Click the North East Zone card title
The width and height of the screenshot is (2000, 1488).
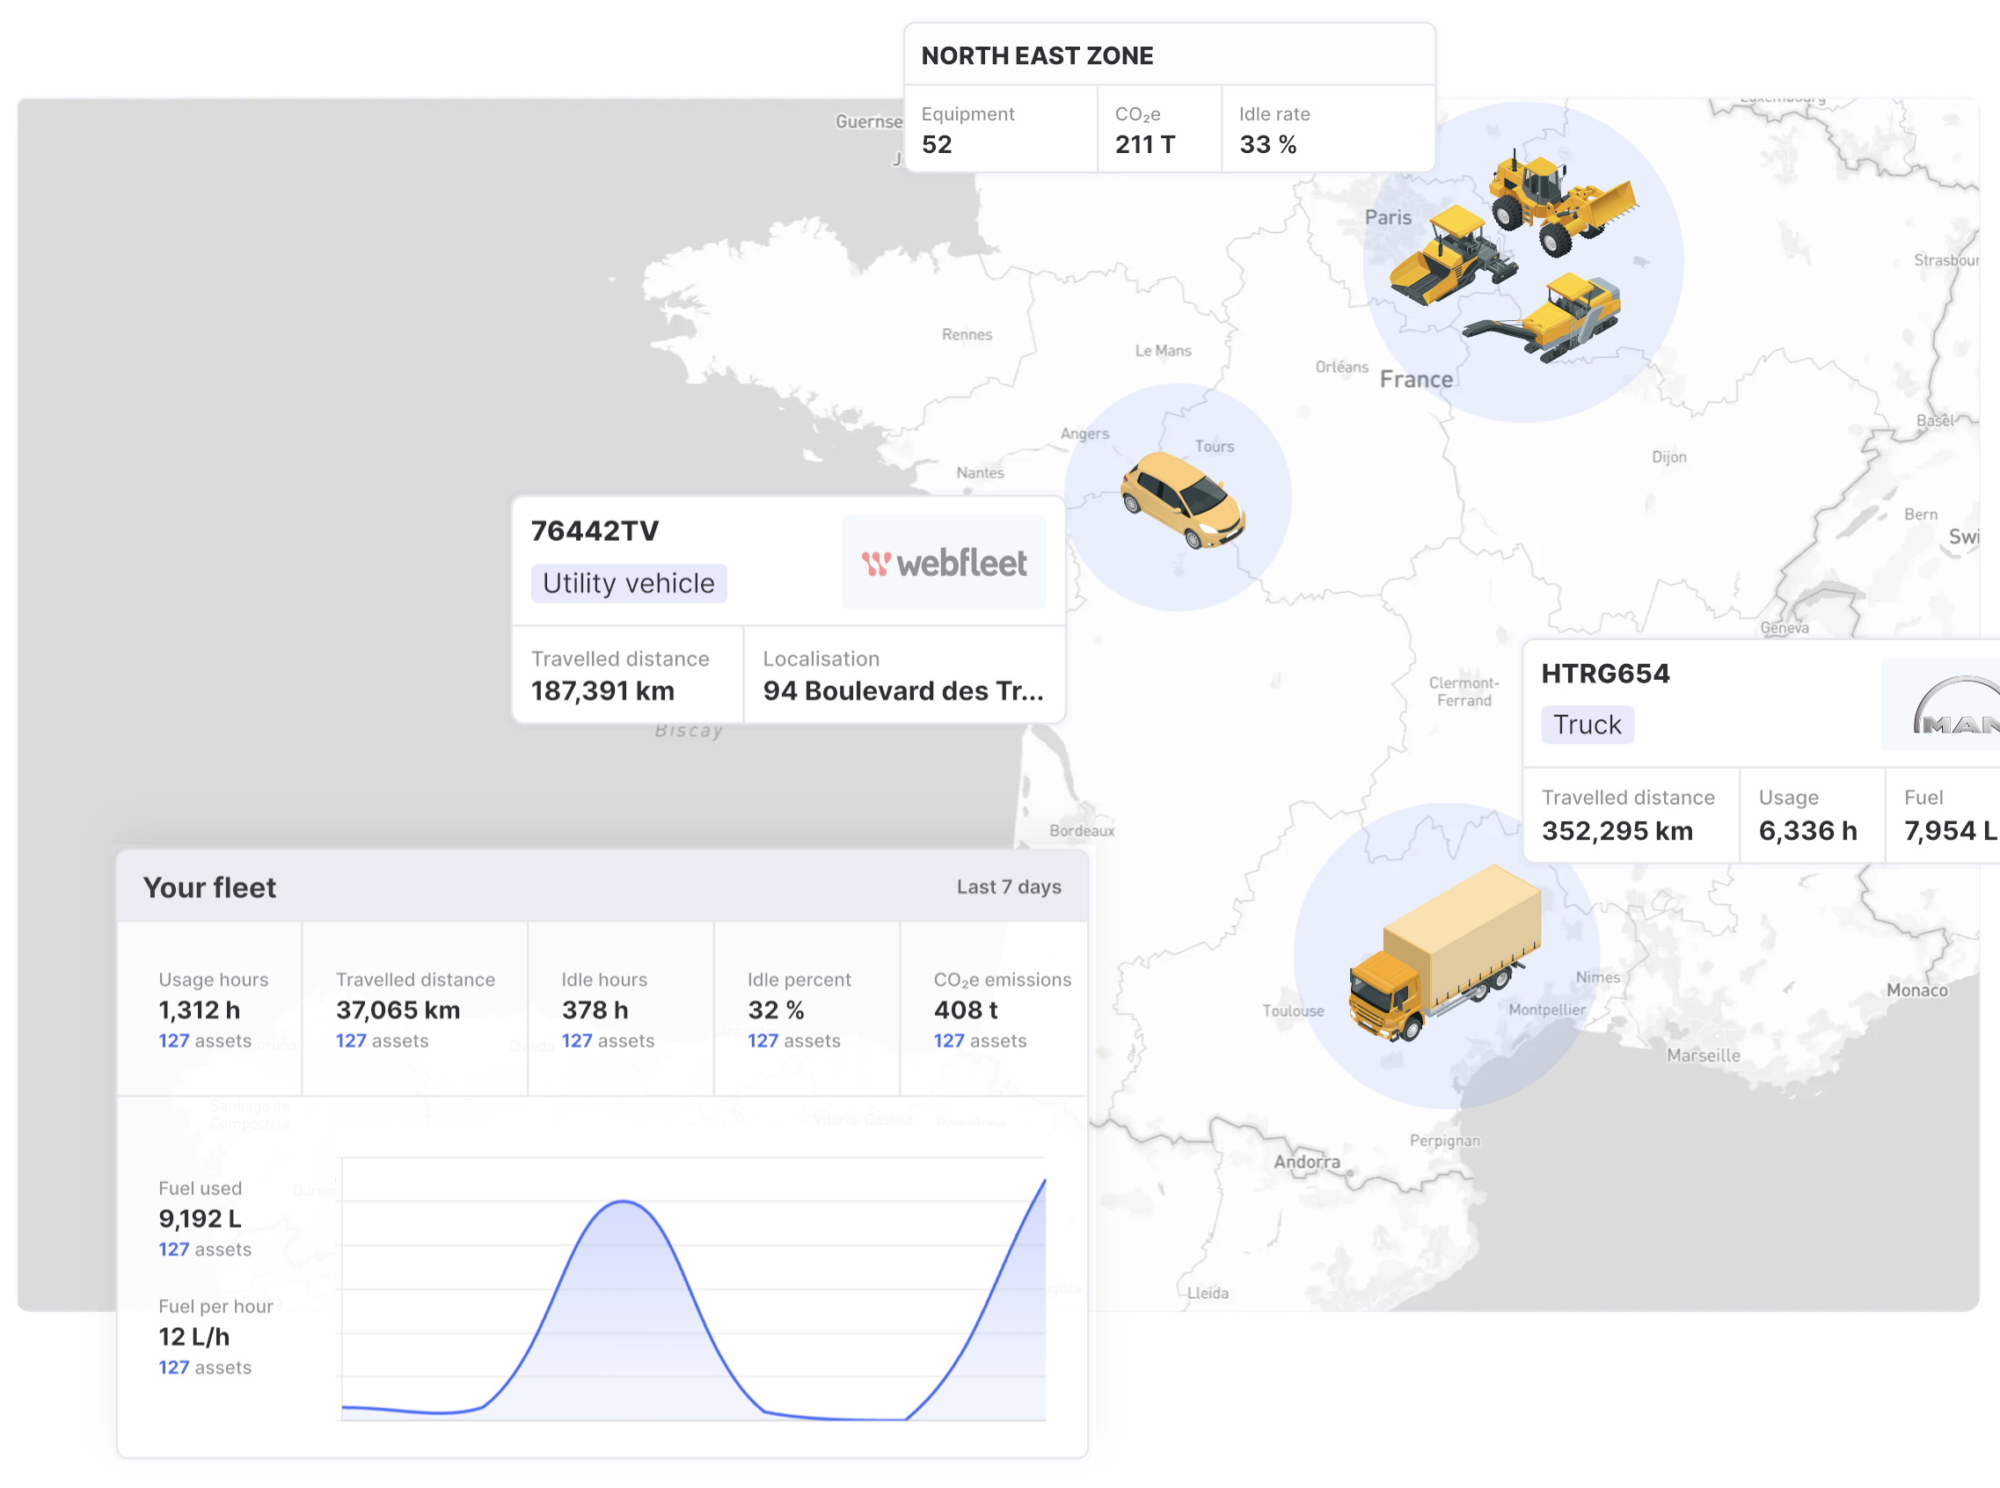[x=1036, y=56]
